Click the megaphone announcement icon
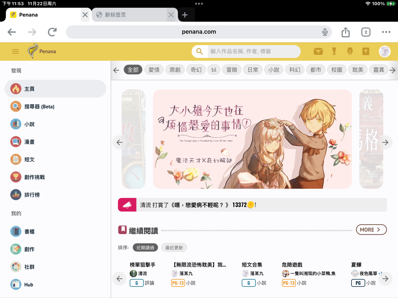 click(x=127, y=205)
